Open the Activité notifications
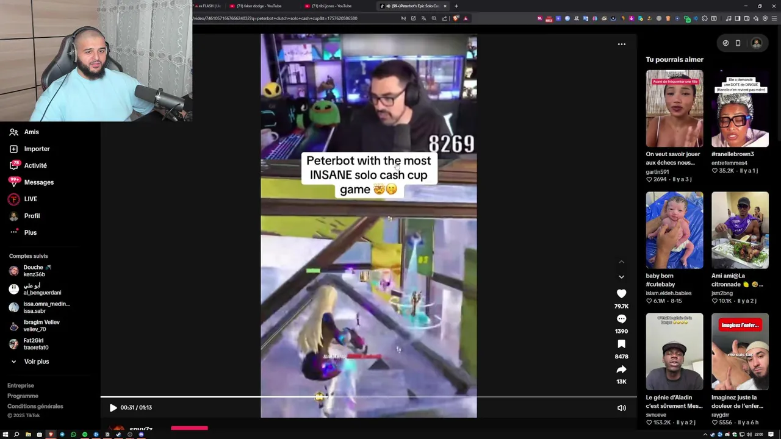The width and height of the screenshot is (781, 439). pos(28,165)
